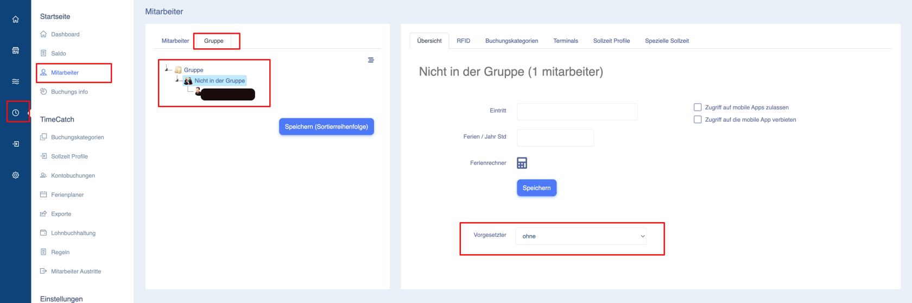The image size is (912, 303).
Task: Click the people icon of Nicht in der Gruppe
Action: 188,80
